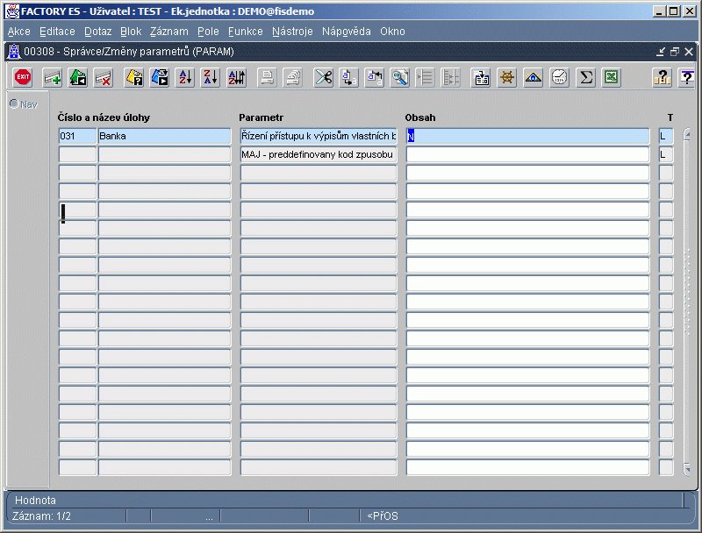Viewport: 702px width, 533px height.
Task: Open the Funkce menu
Action: (246, 32)
